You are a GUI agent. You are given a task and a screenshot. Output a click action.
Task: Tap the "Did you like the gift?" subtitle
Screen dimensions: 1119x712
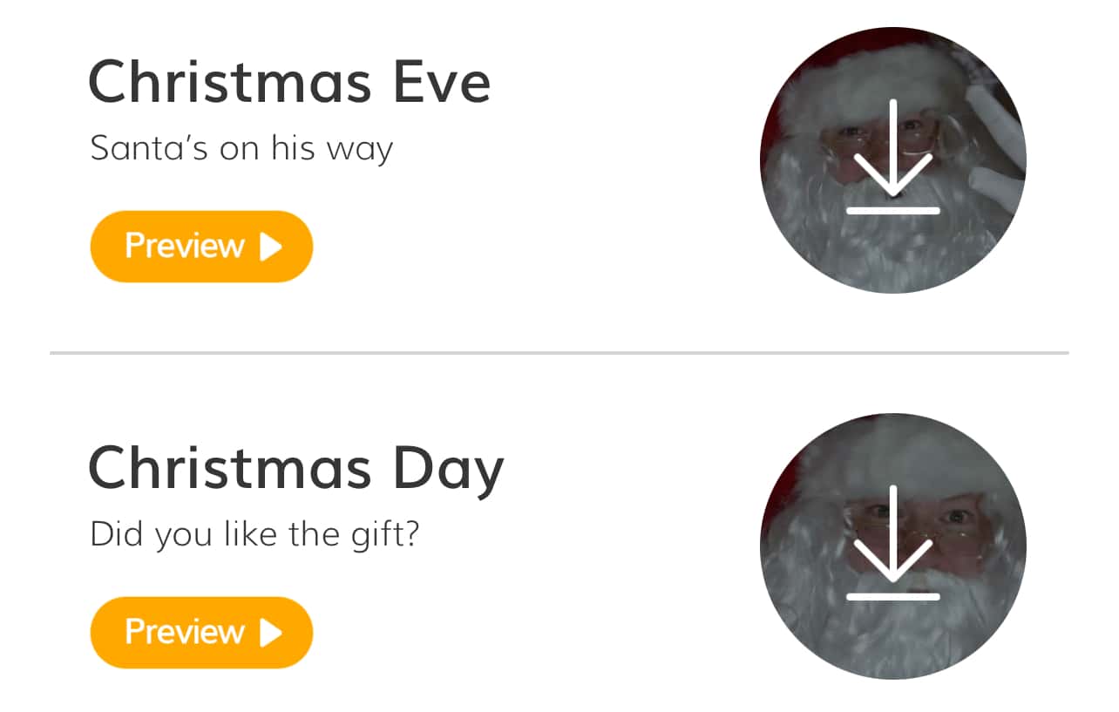[x=254, y=534]
